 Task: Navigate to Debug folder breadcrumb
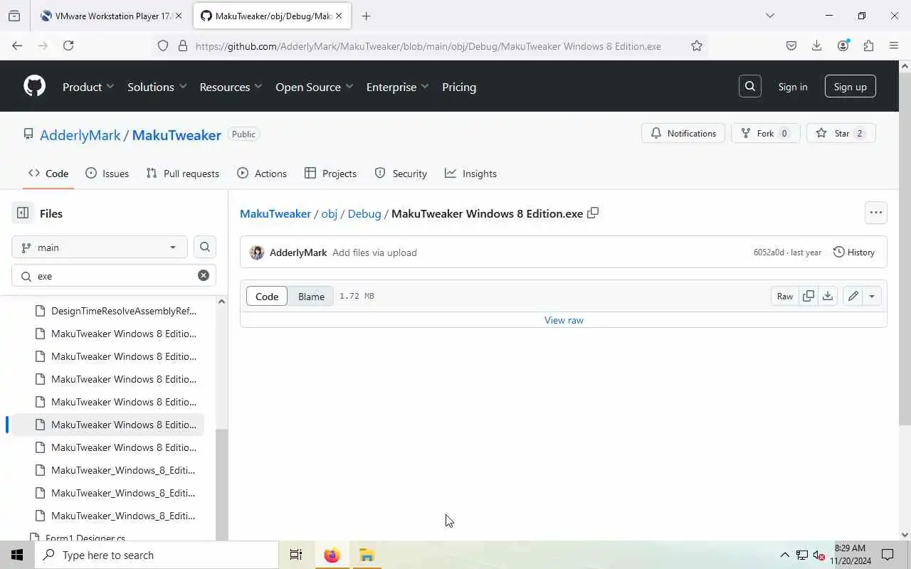(x=364, y=213)
